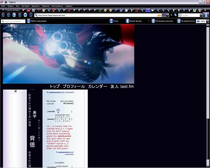The image size is (210, 168).
Task: Click the awakened www mood text
Action: 62,115
